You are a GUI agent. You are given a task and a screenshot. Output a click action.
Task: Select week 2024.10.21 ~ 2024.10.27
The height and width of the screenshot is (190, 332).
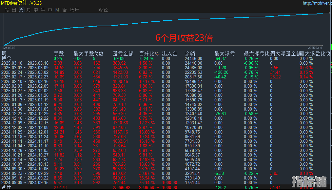[25, 155]
